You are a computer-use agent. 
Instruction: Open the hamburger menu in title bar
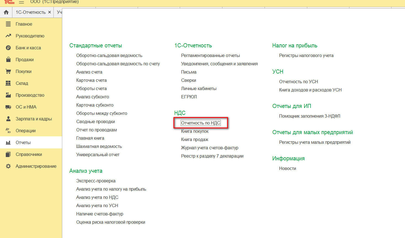point(21,2)
